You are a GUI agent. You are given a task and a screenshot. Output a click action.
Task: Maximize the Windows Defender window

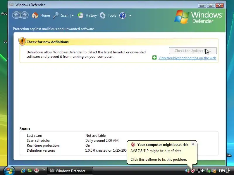[x=211, y=6]
